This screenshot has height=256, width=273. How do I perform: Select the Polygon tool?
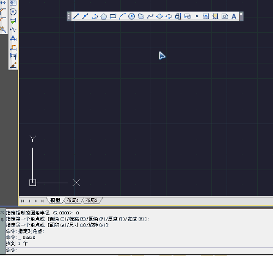(104, 16)
